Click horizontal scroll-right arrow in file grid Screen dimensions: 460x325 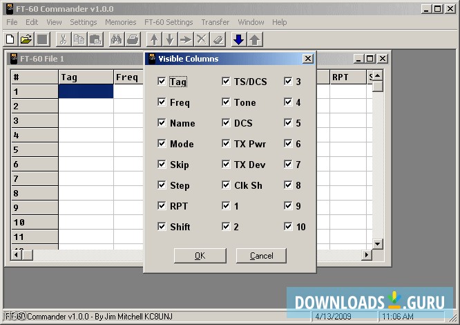pyautogui.click(x=367, y=255)
